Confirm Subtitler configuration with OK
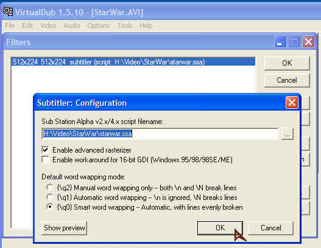The image size is (321, 248). point(220,228)
